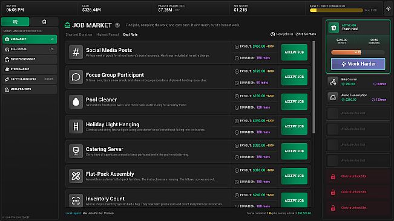Sort jobs by Shortest Duration
This screenshot has width=394, height=221.
tap(79, 34)
